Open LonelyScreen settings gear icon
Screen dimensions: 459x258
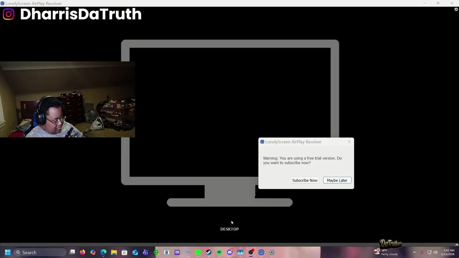pyautogui.click(x=456, y=9)
